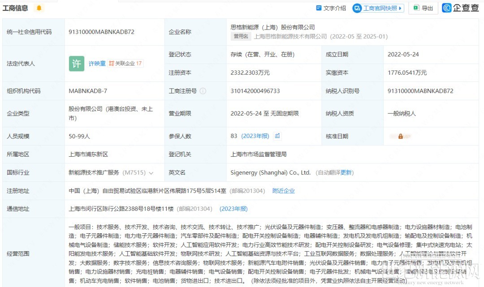Click 上海市市场监督管理局 registration authority

tap(259, 154)
